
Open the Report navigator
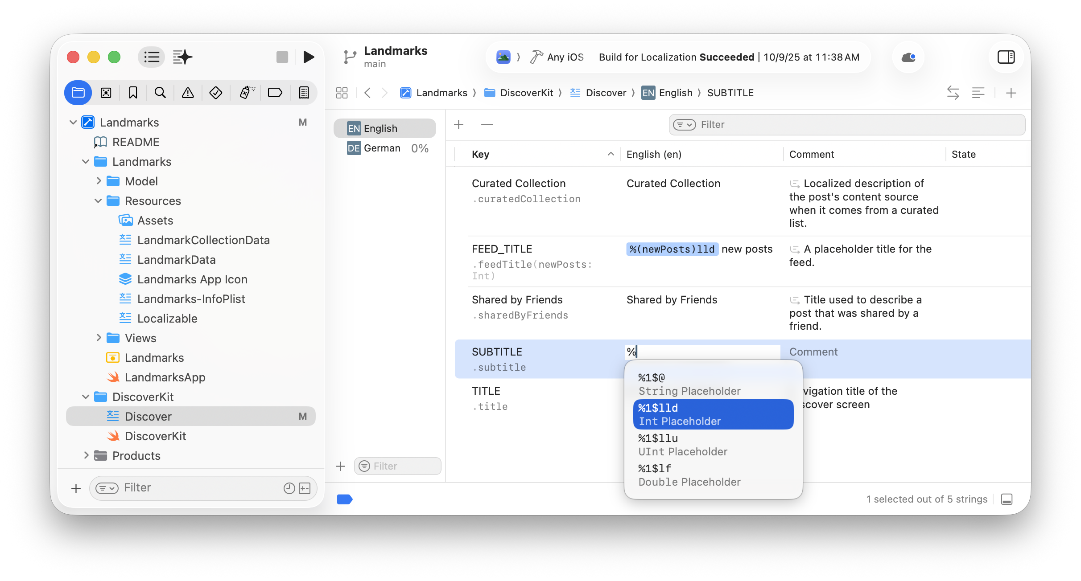pos(304,93)
